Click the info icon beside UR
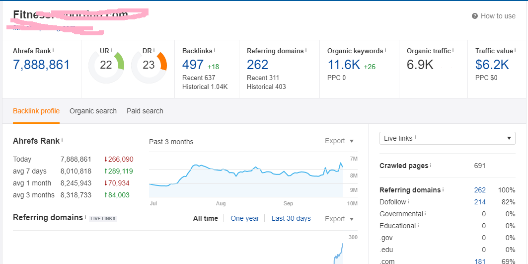The height and width of the screenshot is (264, 528). (111, 50)
